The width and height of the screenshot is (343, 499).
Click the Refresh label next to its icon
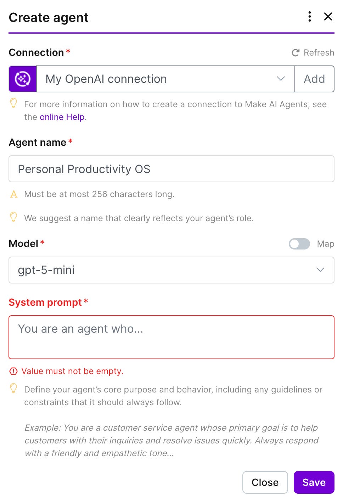[x=319, y=52]
